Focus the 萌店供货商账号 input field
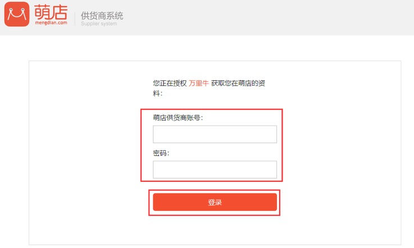 (215, 134)
